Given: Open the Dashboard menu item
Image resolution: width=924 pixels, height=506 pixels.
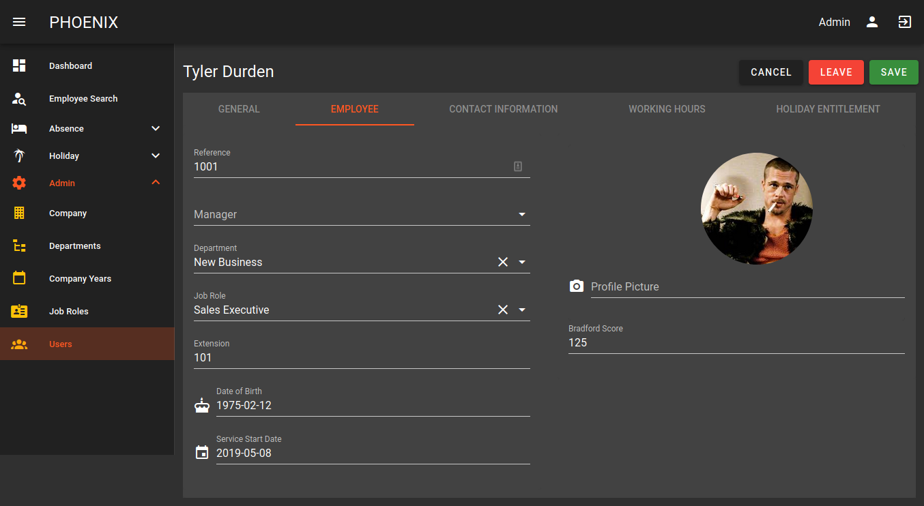Looking at the screenshot, I should [87, 66].
